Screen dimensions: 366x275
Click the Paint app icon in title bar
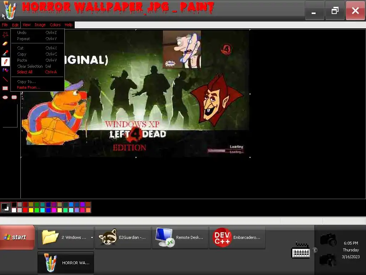[9, 10]
